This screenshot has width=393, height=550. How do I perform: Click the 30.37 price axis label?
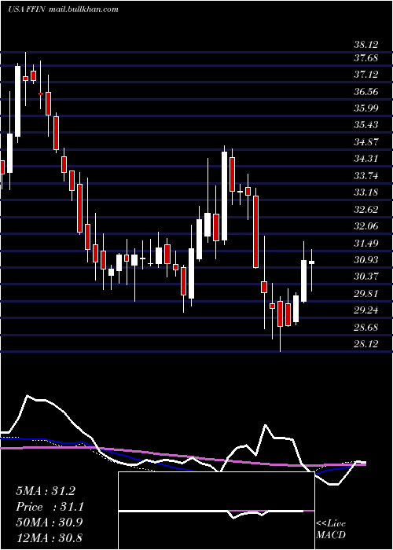pos(366,277)
